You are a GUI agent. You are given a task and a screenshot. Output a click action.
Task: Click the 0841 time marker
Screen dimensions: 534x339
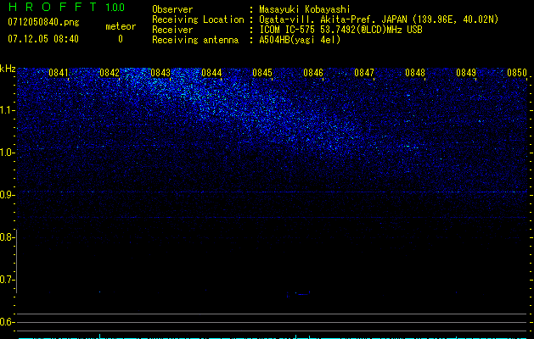(x=59, y=73)
